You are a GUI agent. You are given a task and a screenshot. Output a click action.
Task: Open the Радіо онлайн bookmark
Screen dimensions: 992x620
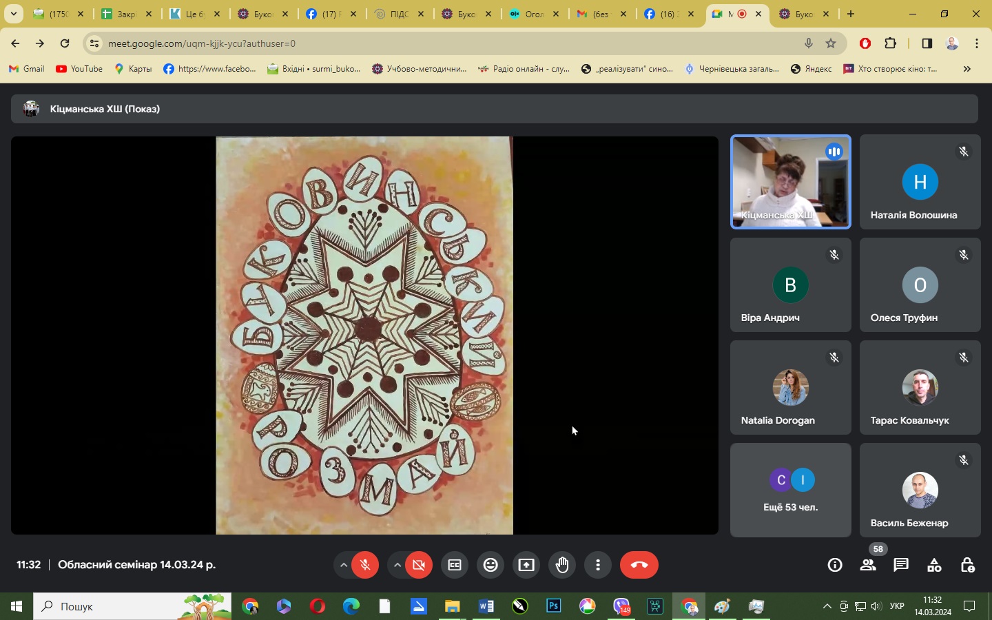click(524, 69)
